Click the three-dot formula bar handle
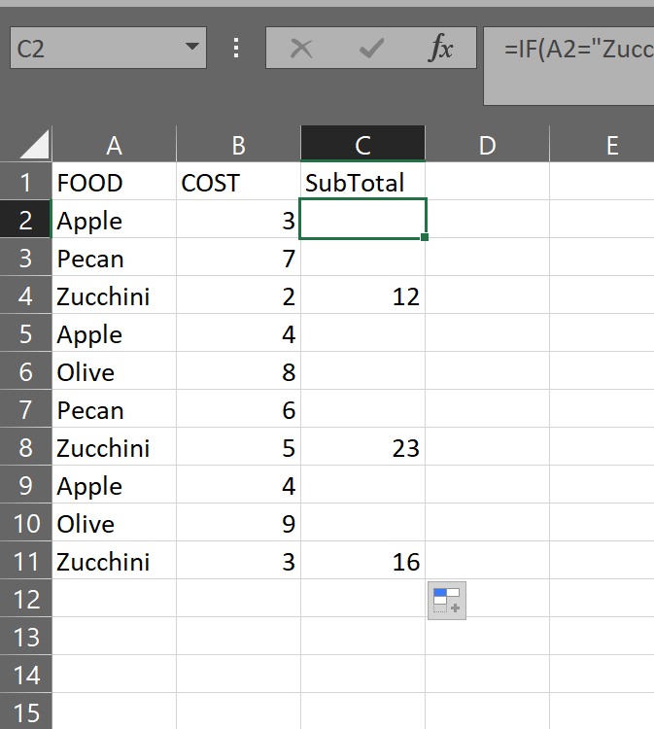 pyautogui.click(x=236, y=49)
